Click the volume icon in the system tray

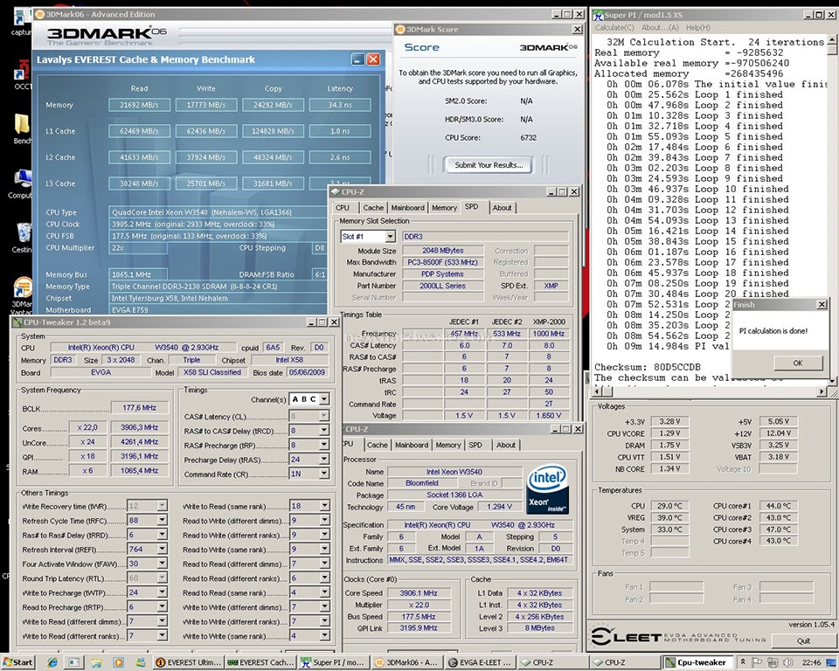click(x=787, y=662)
